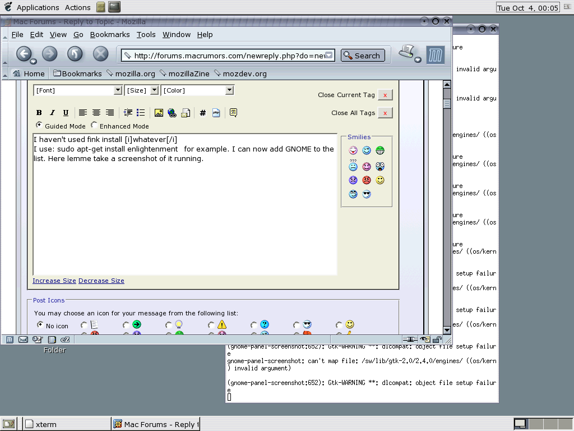Viewport: 574px width, 431px height.
Task: Stop loading with the Stop icon
Action: 100,54
